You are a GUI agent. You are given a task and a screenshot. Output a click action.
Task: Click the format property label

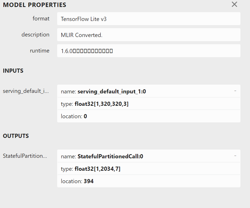pos(41,19)
